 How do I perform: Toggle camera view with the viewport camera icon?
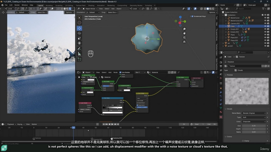click(184, 38)
